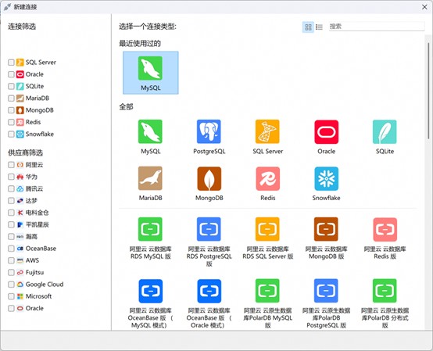
Task: Check the 电科金仓 vendor filter
Action: coord(11,213)
